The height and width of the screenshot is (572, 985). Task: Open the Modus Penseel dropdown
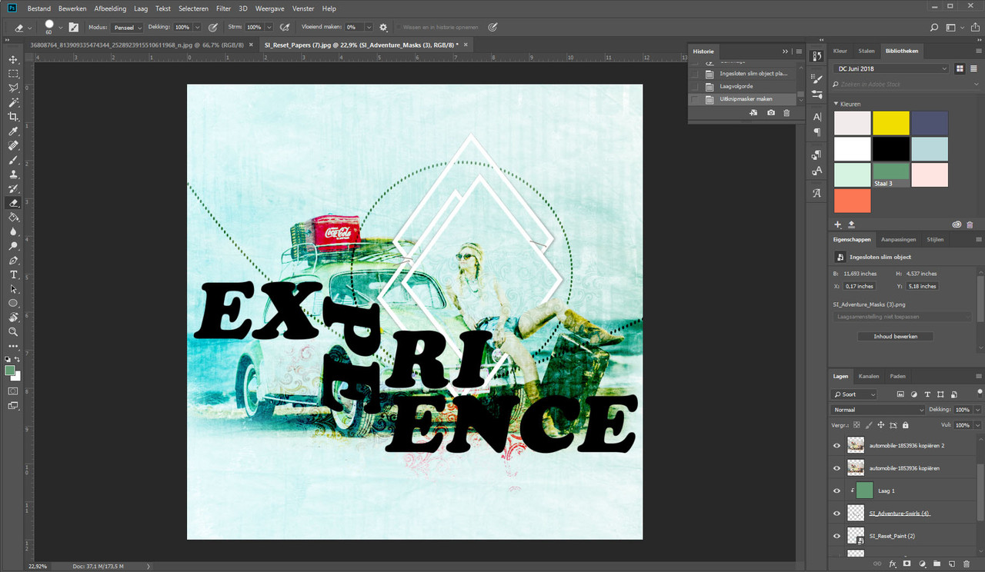pos(127,27)
